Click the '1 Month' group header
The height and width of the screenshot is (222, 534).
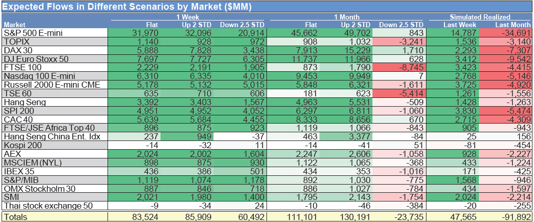point(347,16)
